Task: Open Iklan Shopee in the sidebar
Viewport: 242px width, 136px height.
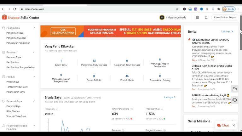Action: coord(13,111)
